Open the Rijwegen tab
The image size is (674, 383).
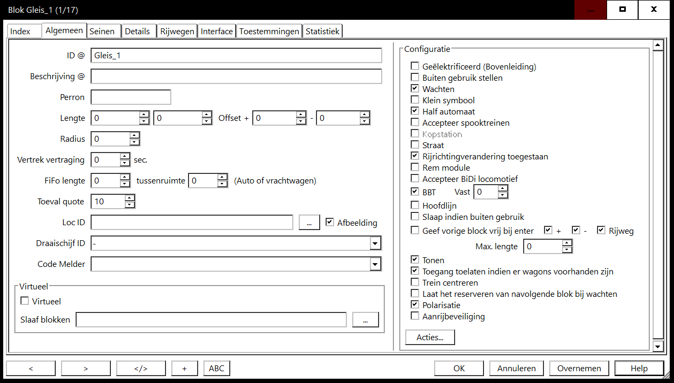point(177,32)
